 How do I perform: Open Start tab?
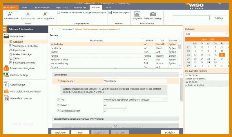pyautogui.click(x=24, y=8)
